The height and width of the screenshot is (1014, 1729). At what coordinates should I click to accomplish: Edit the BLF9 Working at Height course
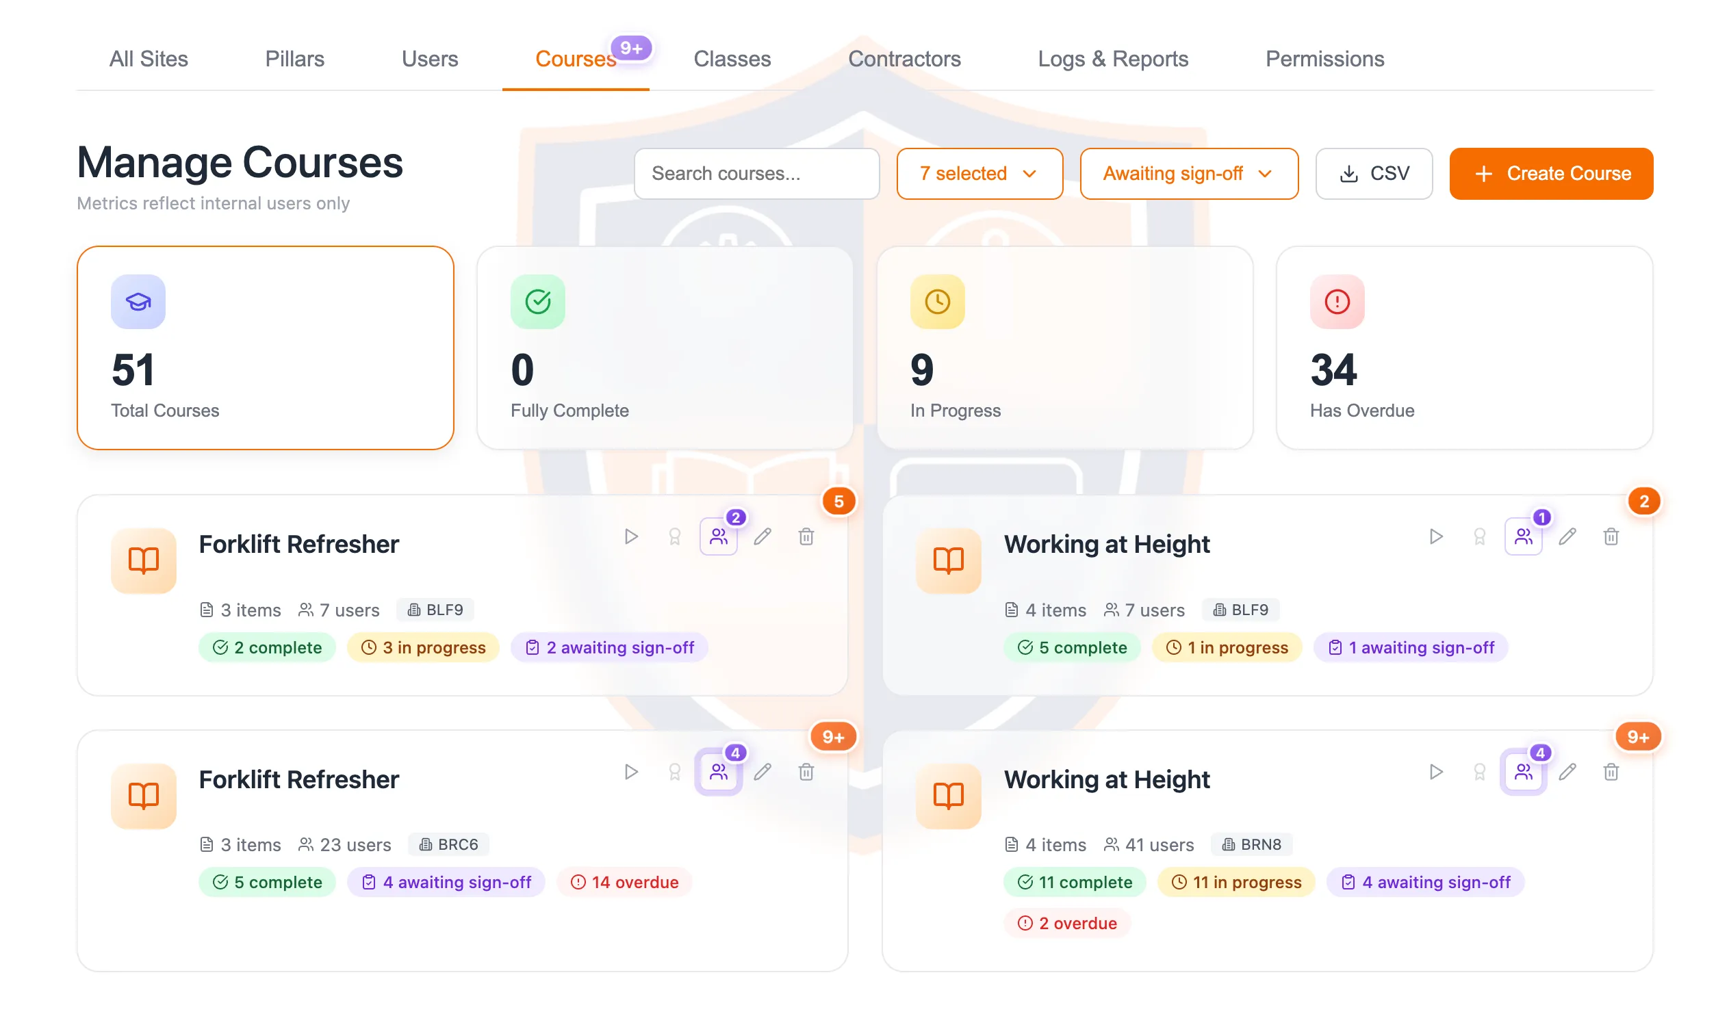pyautogui.click(x=1567, y=536)
